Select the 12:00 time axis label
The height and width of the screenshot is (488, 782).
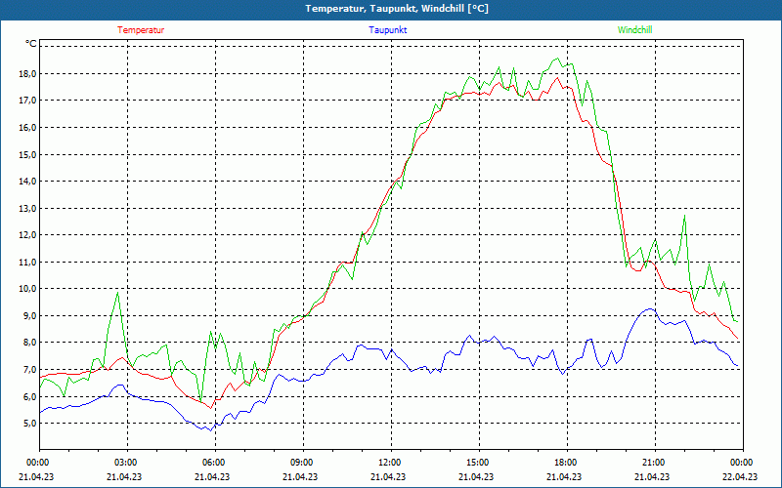(x=390, y=463)
